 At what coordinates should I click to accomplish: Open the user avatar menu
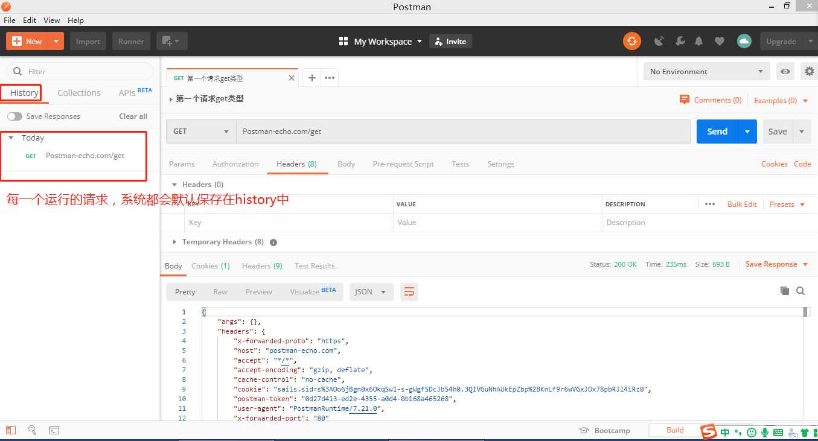[744, 41]
